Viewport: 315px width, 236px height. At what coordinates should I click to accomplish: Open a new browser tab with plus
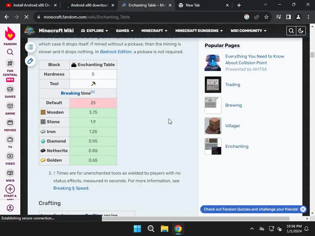click(x=239, y=5)
